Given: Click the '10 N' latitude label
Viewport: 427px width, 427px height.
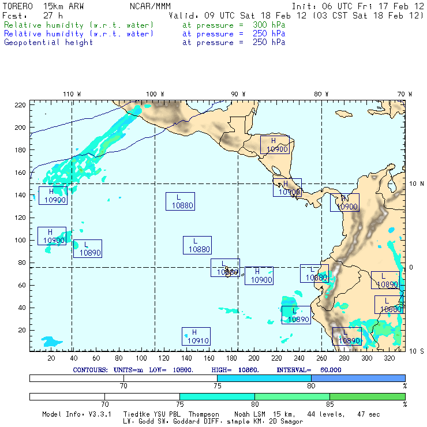Looking at the screenshot, I should point(417,184).
